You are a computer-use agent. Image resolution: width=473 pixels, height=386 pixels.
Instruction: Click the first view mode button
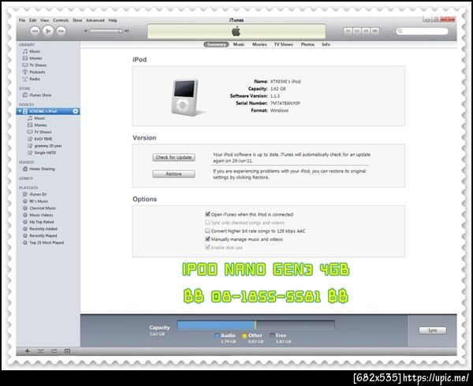click(x=348, y=31)
